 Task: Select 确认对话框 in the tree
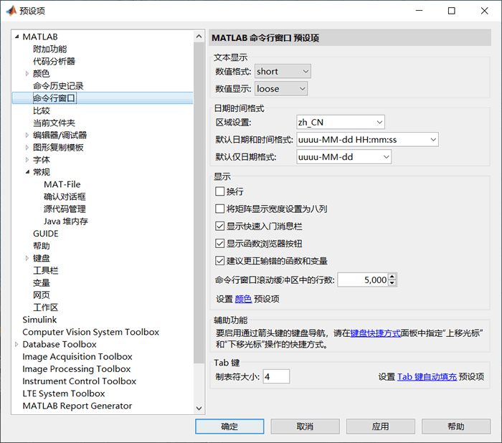click(x=65, y=196)
